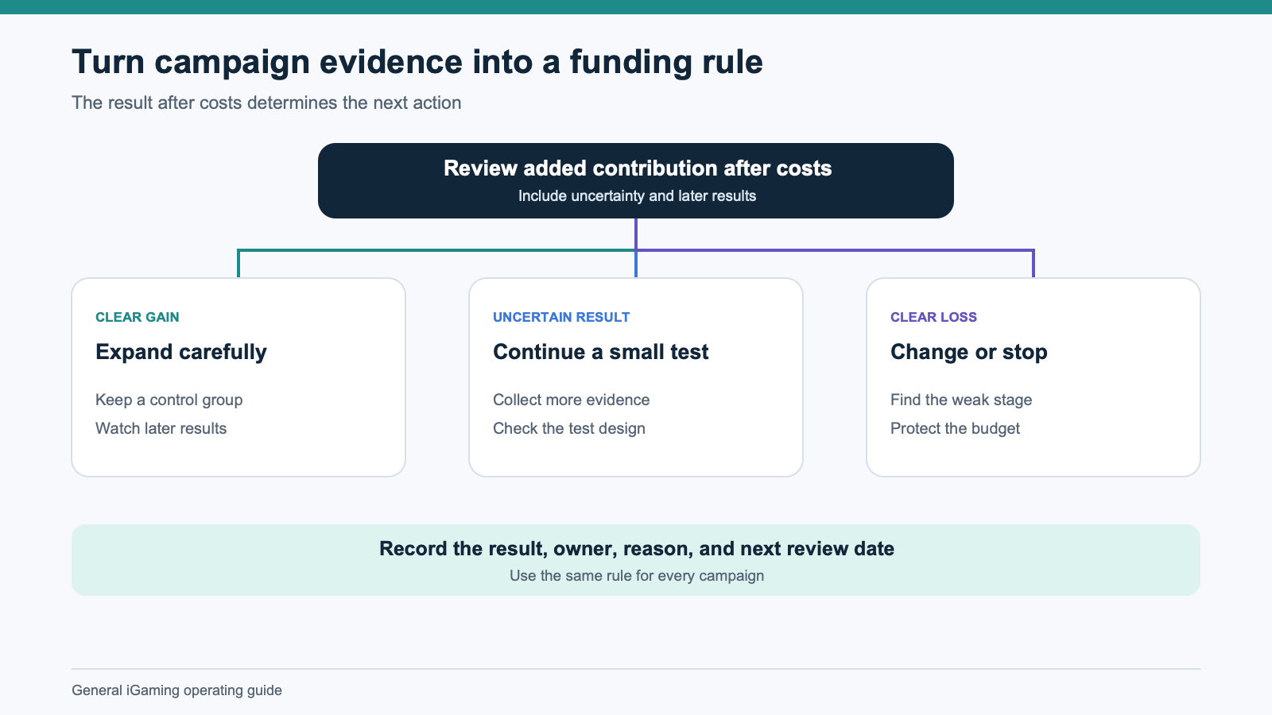Image resolution: width=1272 pixels, height=715 pixels.
Task: Click 'Review added contribution after costs' heading
Action: [x=638, y=168]
